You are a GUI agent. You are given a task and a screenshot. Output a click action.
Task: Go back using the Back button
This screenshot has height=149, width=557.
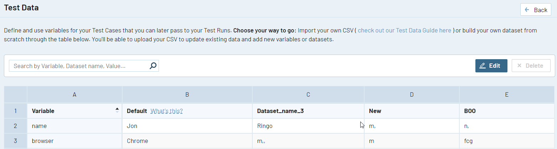(x=536, y=10)
